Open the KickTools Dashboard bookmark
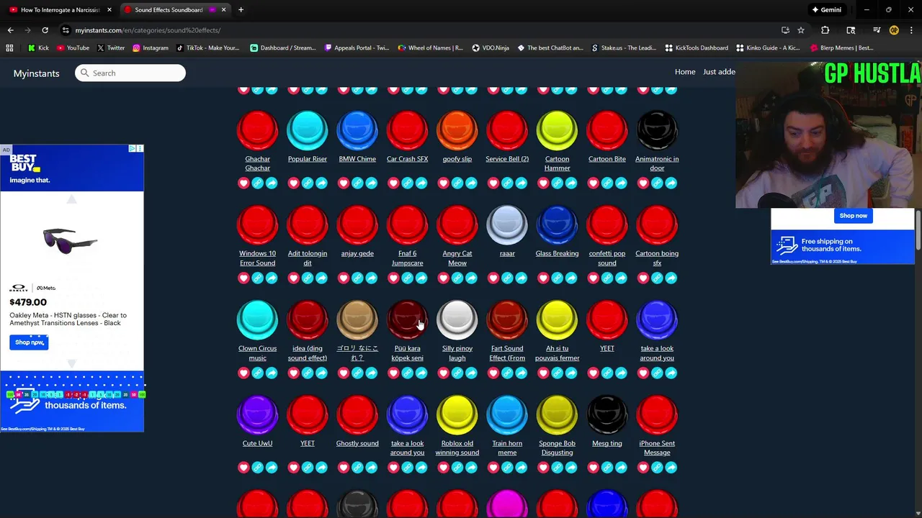Viewport: 922px width, 518px height. coord(697,48)
